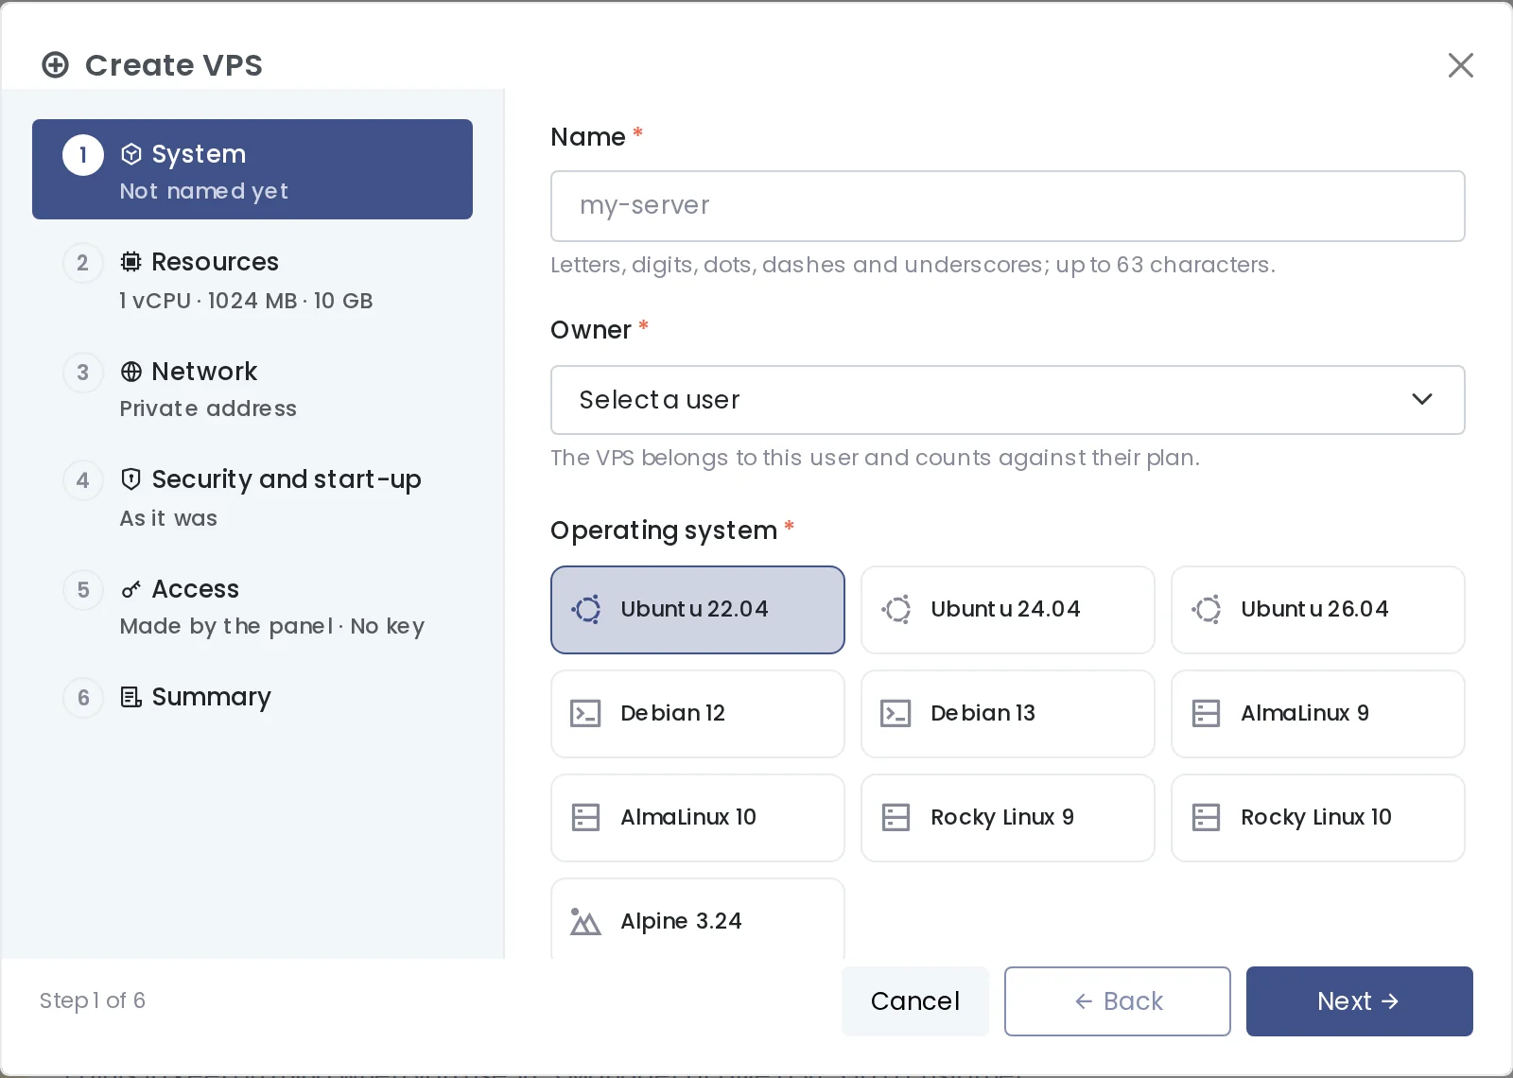Image resolution: width=1513 pixels, height=1078 pixels.
Task: Jump to the Resources step
Action: pos(252,280)
